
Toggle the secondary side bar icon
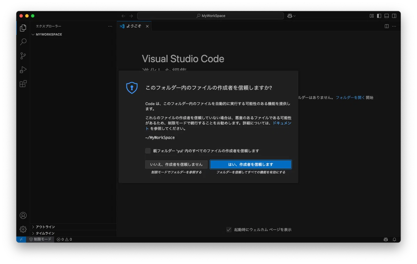tap(394, 16)
